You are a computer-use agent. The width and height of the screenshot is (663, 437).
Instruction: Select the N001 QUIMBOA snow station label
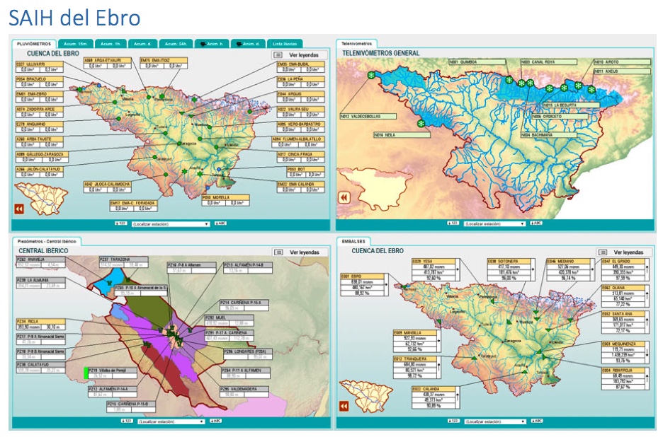pyautogui.click(x=477, y=62)
